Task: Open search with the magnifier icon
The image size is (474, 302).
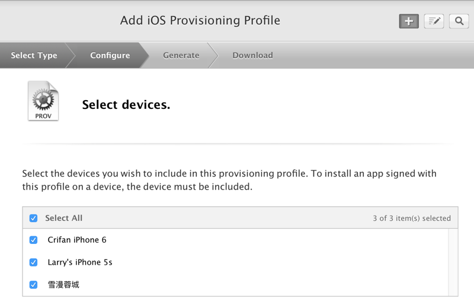Action: [459, 21]
